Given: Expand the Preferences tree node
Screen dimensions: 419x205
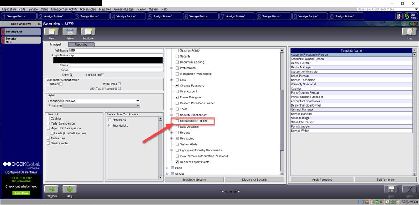Looking at the screenshot, I should pyautogui.click(x=172, y=68).
